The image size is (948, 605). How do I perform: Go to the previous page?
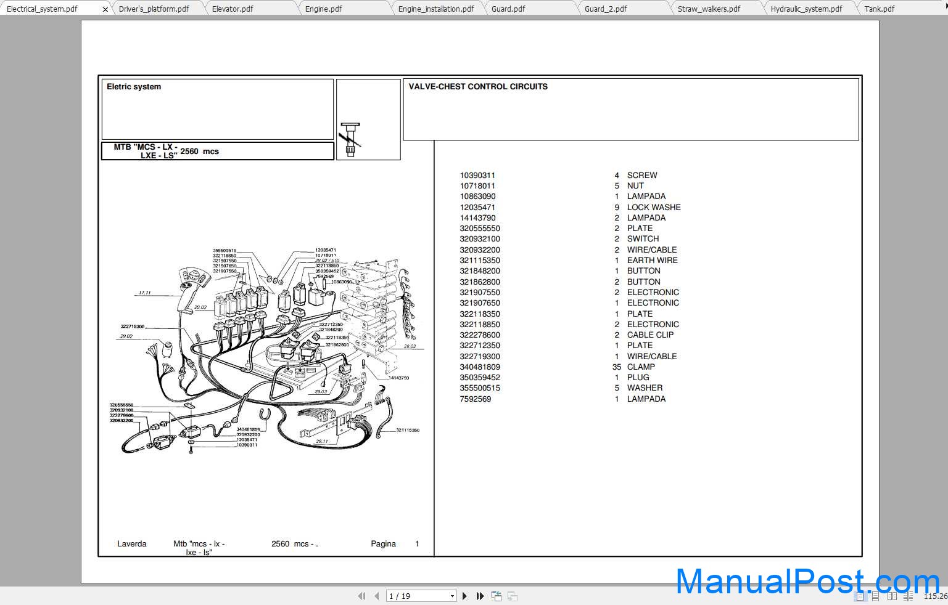point(376,596)
